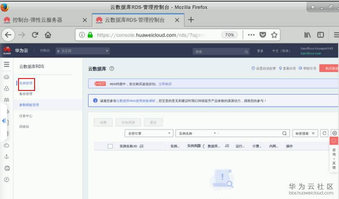Click the lower cloud icon in left rail
339x199 pixels.
pos(7,145)
